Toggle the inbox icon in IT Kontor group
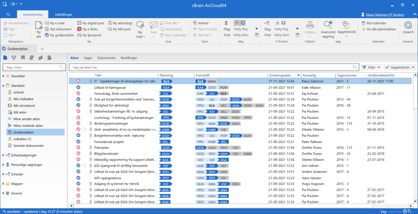Viewport: 418px width, 214px height. pyautogui.click(x=277, y=23)
